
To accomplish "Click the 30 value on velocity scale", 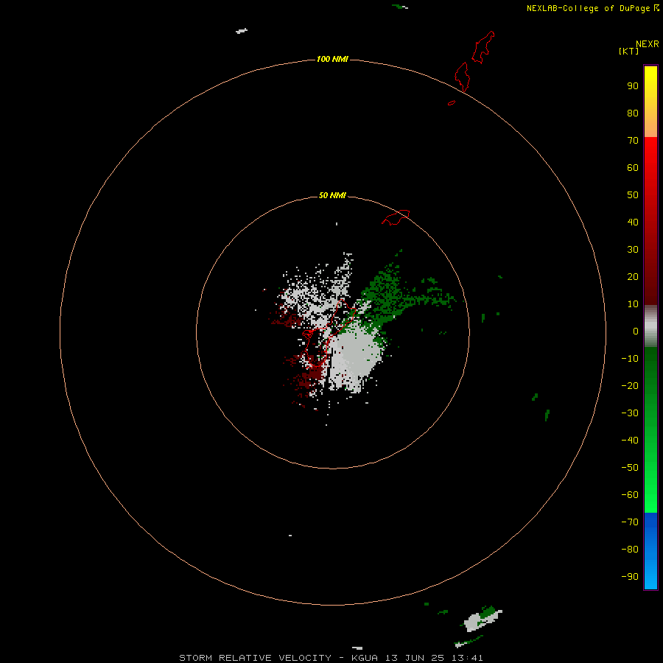I will coord(633,250).
